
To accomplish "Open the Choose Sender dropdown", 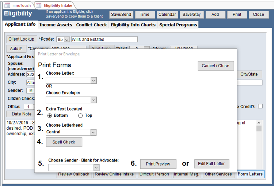I will tap(96, 168).
